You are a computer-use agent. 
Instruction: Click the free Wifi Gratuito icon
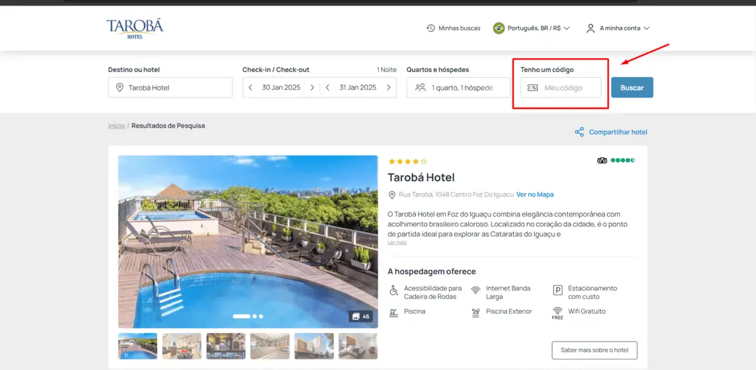point(558,313)
